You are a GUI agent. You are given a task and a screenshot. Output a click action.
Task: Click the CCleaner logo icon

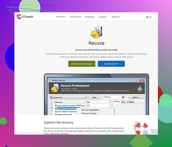click(x=19, y=16)
